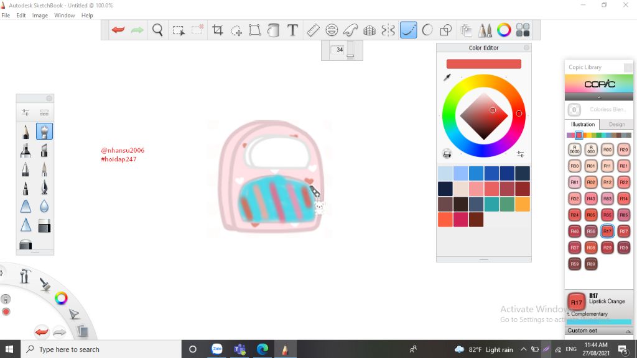
Task: Toggle the Color Editor from toolbar color wheel
Action: point(504,30)
